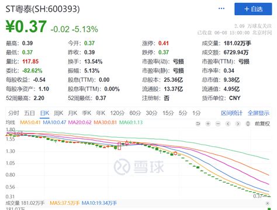
Task: Switch to 15分 interval tab
Action: 168,113
